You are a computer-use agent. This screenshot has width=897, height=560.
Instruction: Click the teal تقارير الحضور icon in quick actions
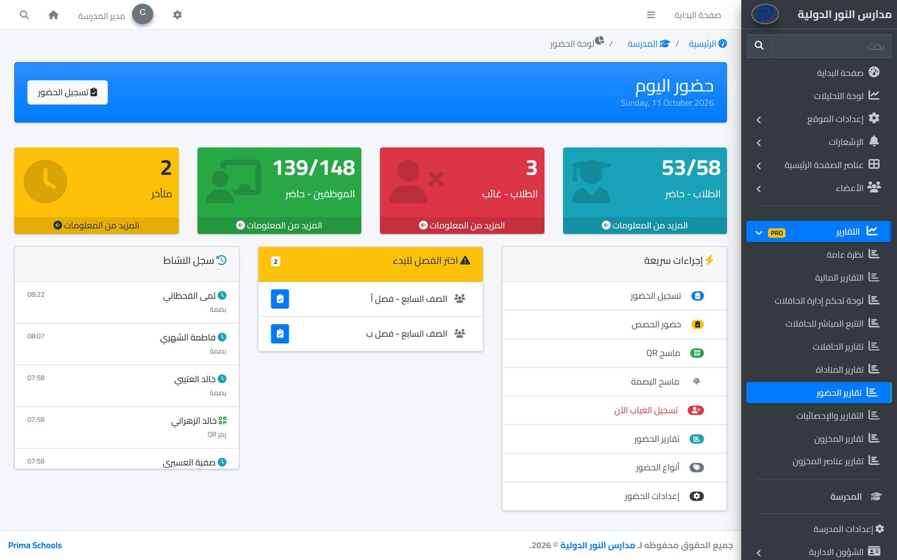click(x=696, y=439)
